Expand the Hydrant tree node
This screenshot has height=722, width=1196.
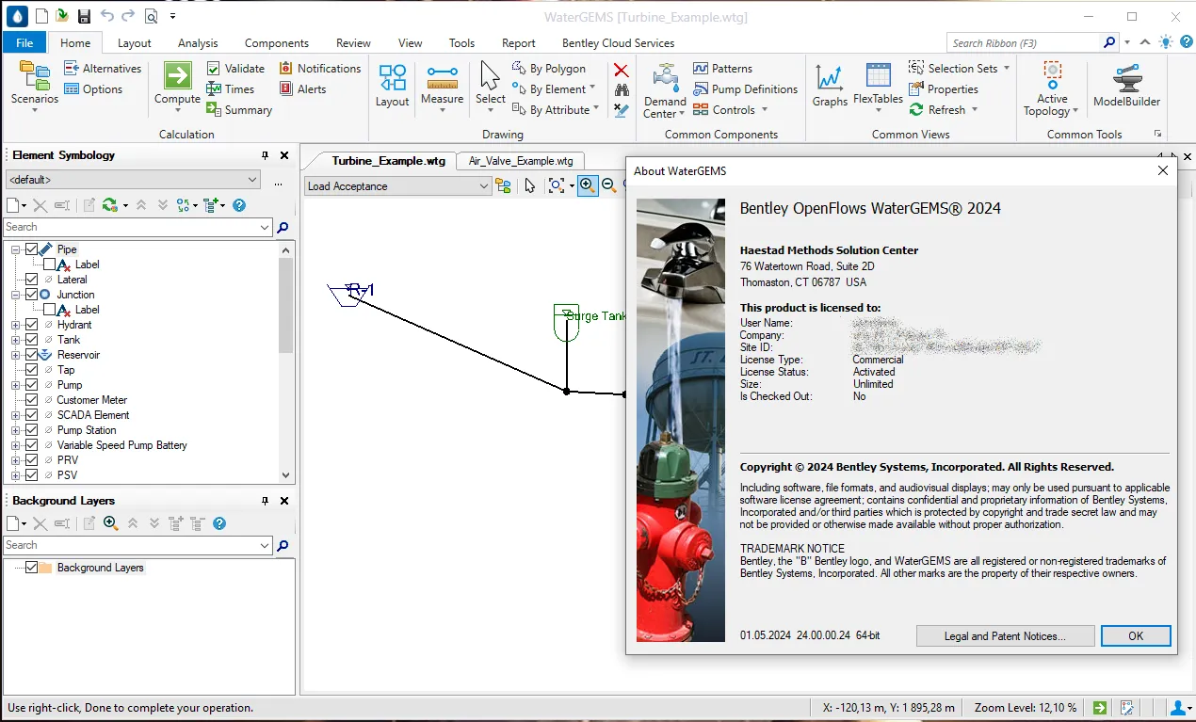(x=16, y=325)
